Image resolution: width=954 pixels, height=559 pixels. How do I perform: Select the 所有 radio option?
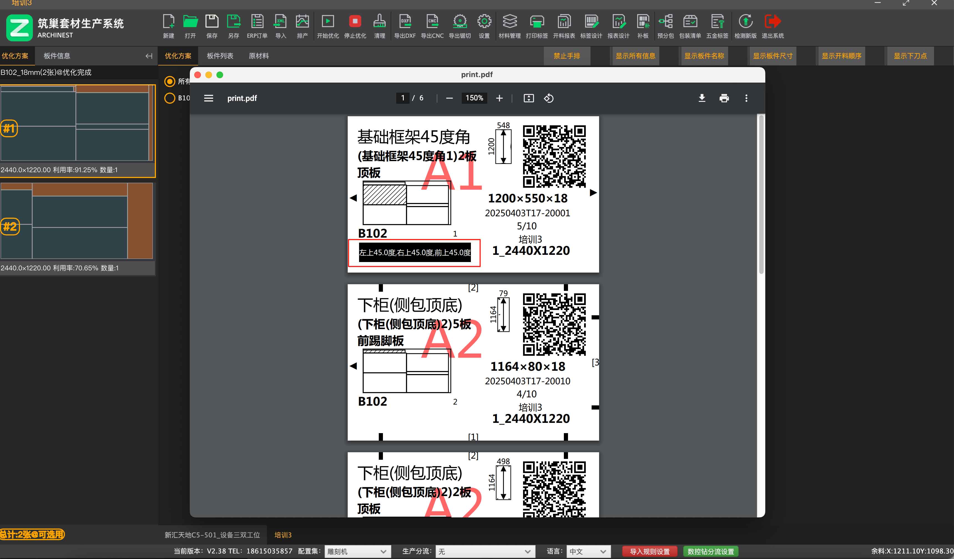pyautogui.click(x=170, y=81)
